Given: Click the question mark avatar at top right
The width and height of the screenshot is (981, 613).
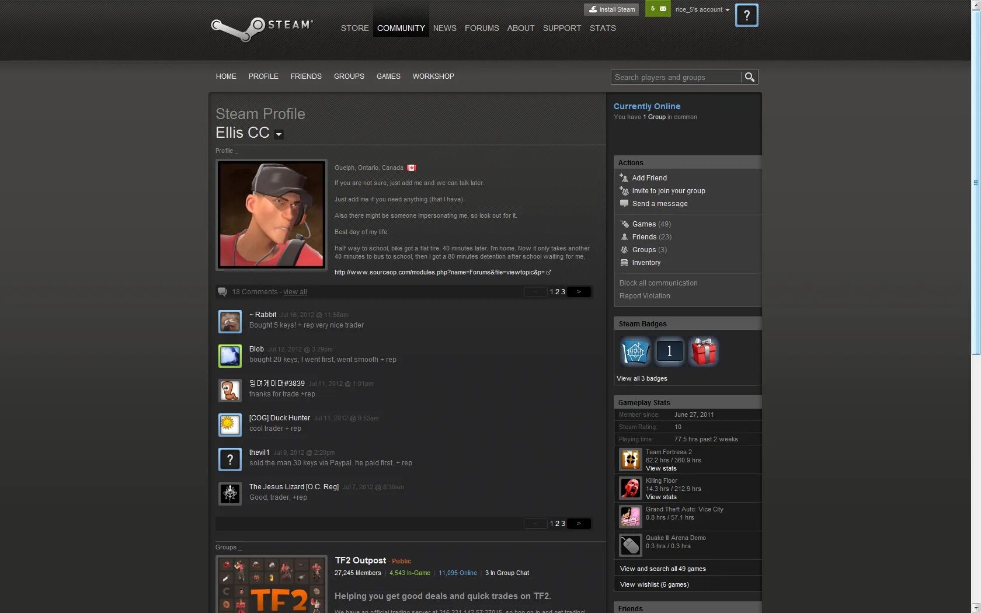Looking at the screenshot, I should click(x=746, y=16).
